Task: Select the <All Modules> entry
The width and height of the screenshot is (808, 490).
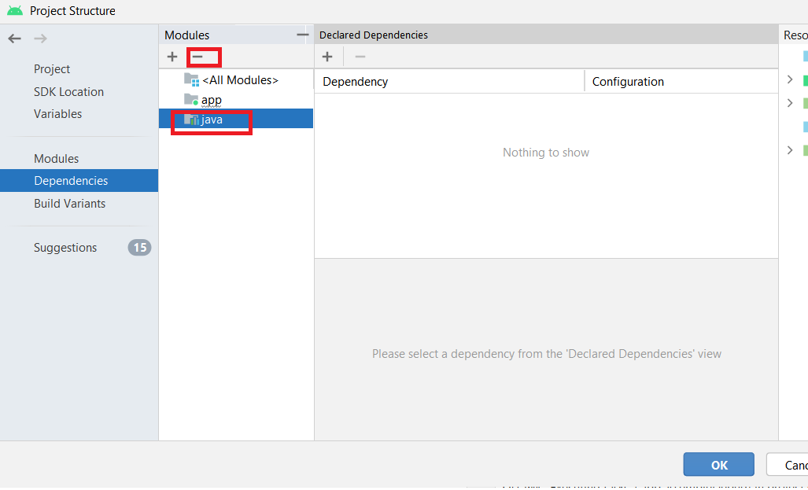Action: coord(239,80)
